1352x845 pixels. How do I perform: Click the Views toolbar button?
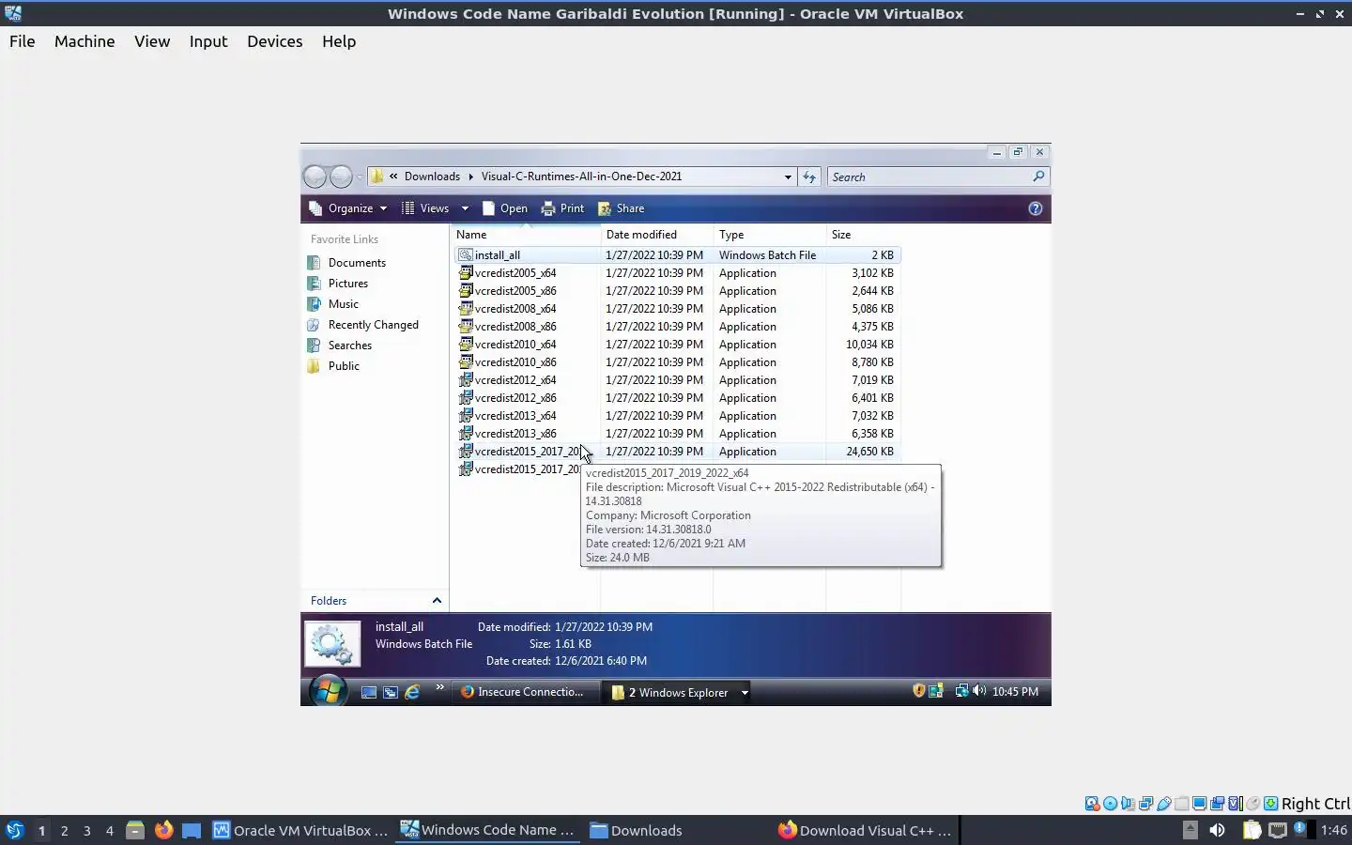coord(425,208)
